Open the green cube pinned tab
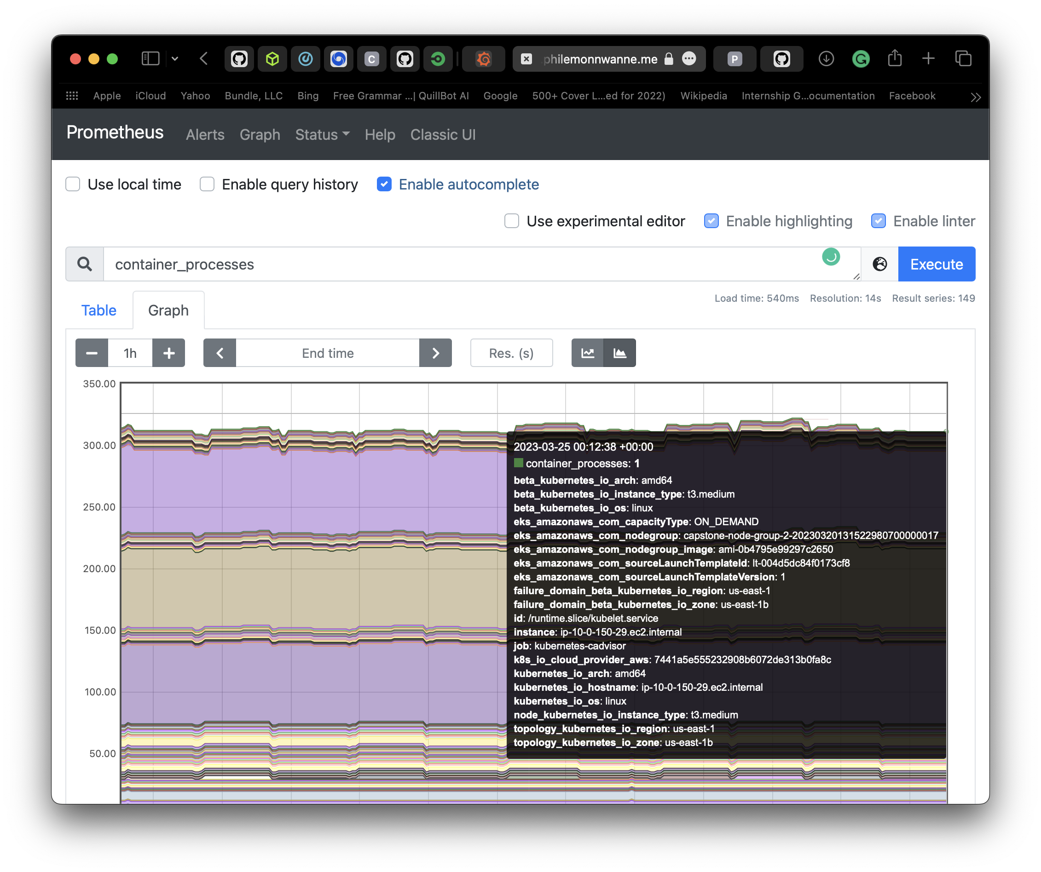 pos(272,59)
